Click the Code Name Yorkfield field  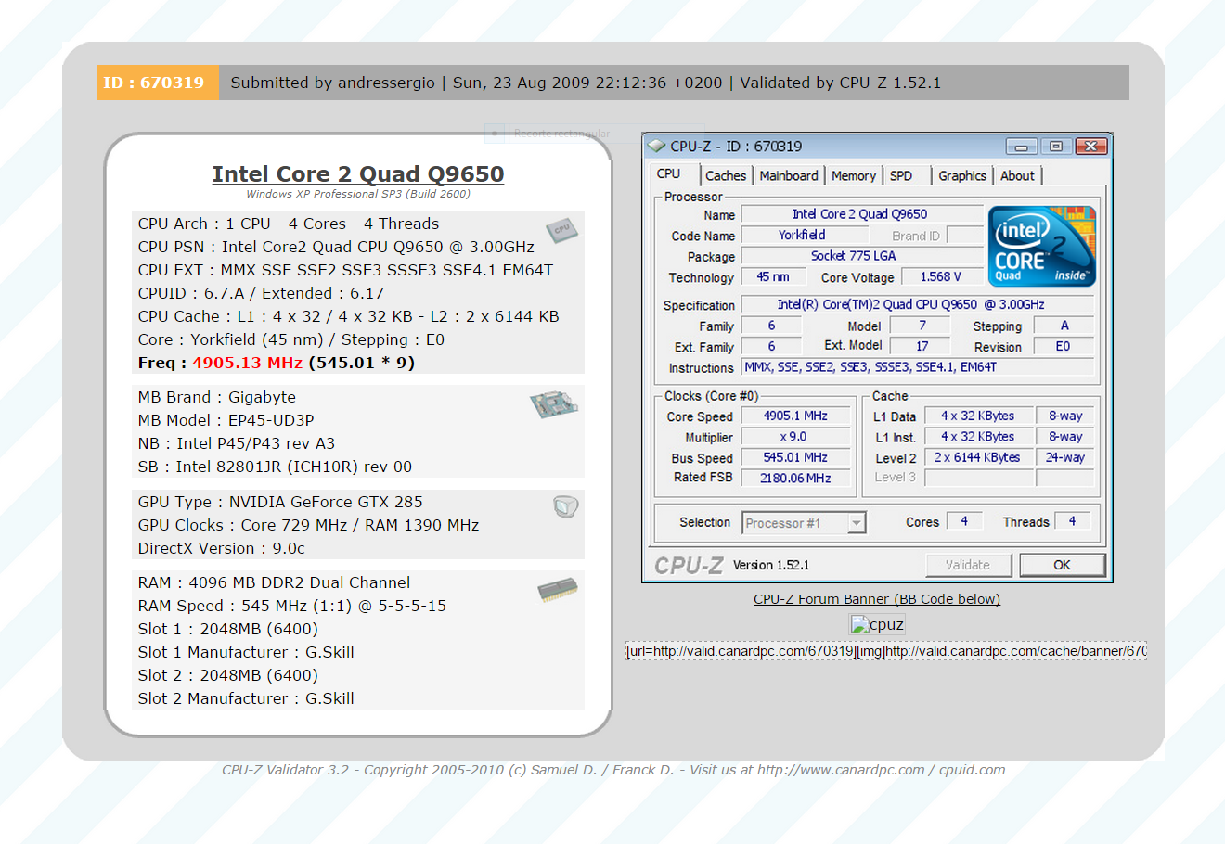805,236
